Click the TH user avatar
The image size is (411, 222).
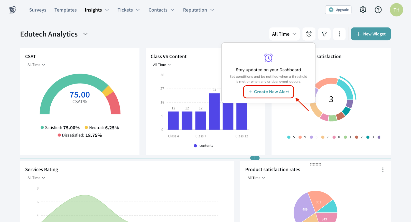(x=396, y=10)
